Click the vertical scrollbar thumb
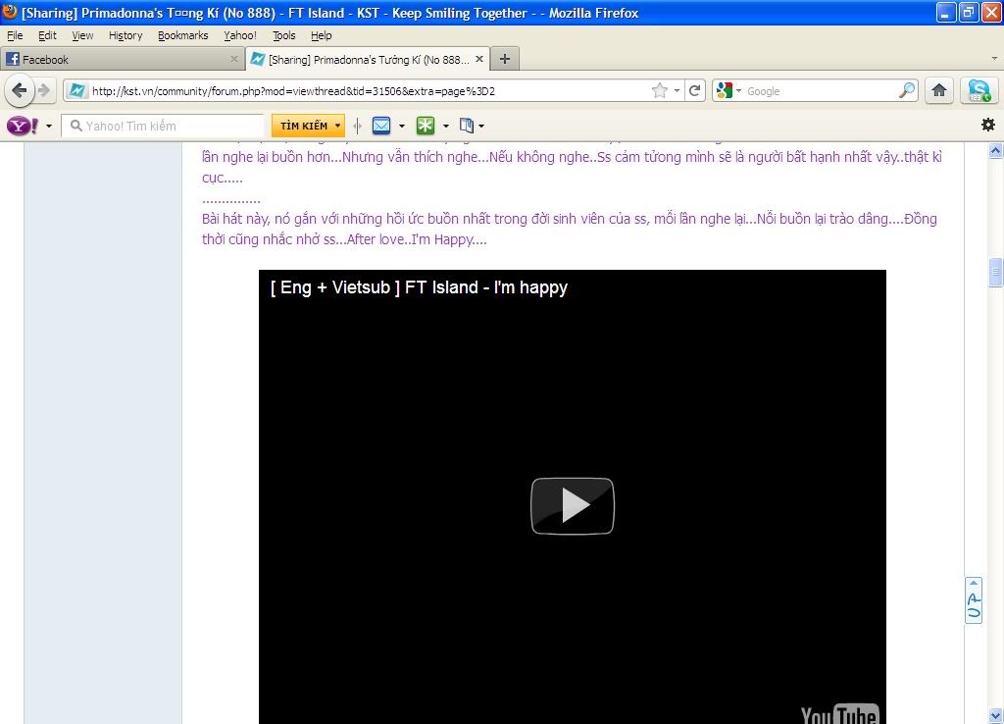Image resolution: width=1004 pixels, height=724 pixels. [995, 272]
